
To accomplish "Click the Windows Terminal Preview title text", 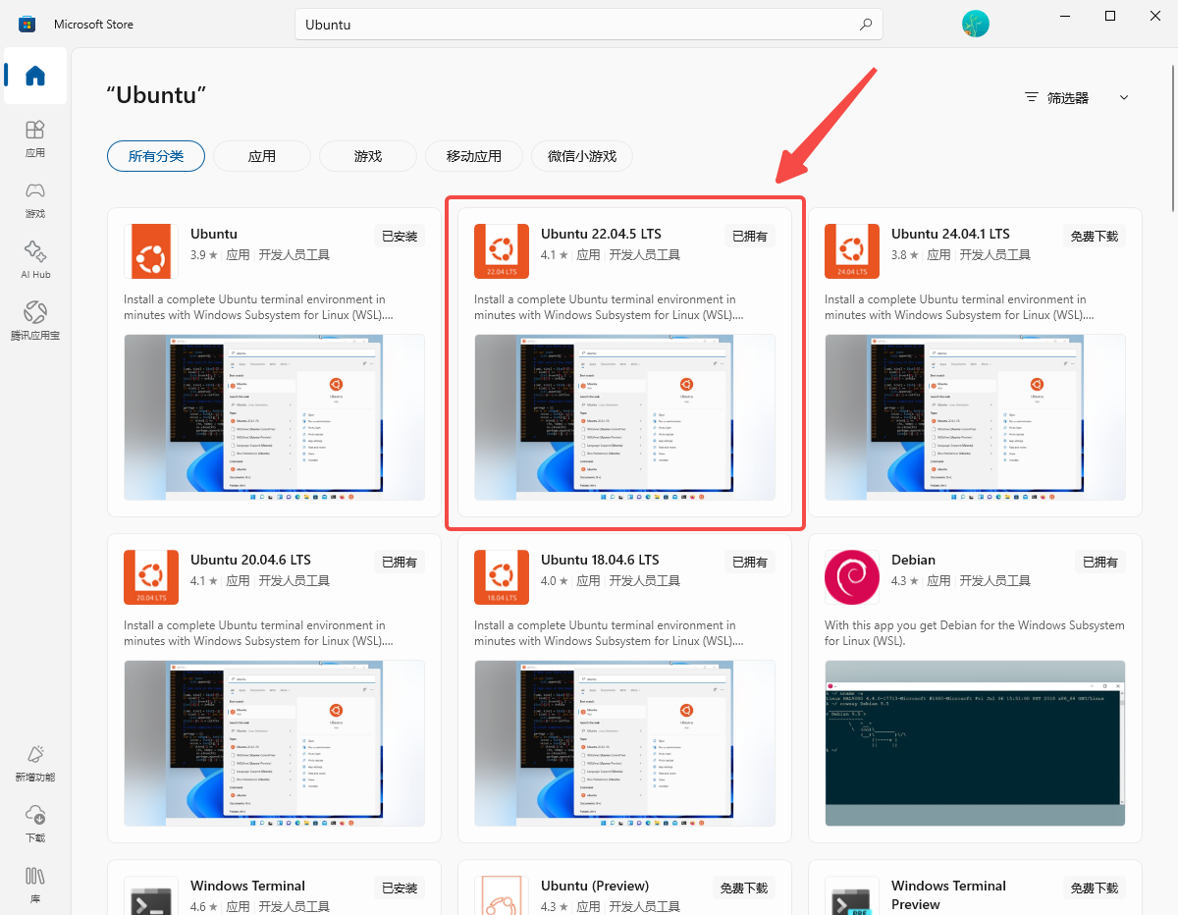I will 948,894.
